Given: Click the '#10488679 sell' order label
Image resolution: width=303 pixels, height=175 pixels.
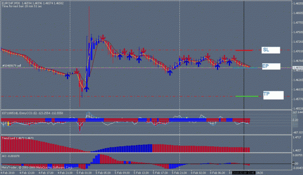Looking at the screenshot, I should pyautogui.click(x=12, y=66).
